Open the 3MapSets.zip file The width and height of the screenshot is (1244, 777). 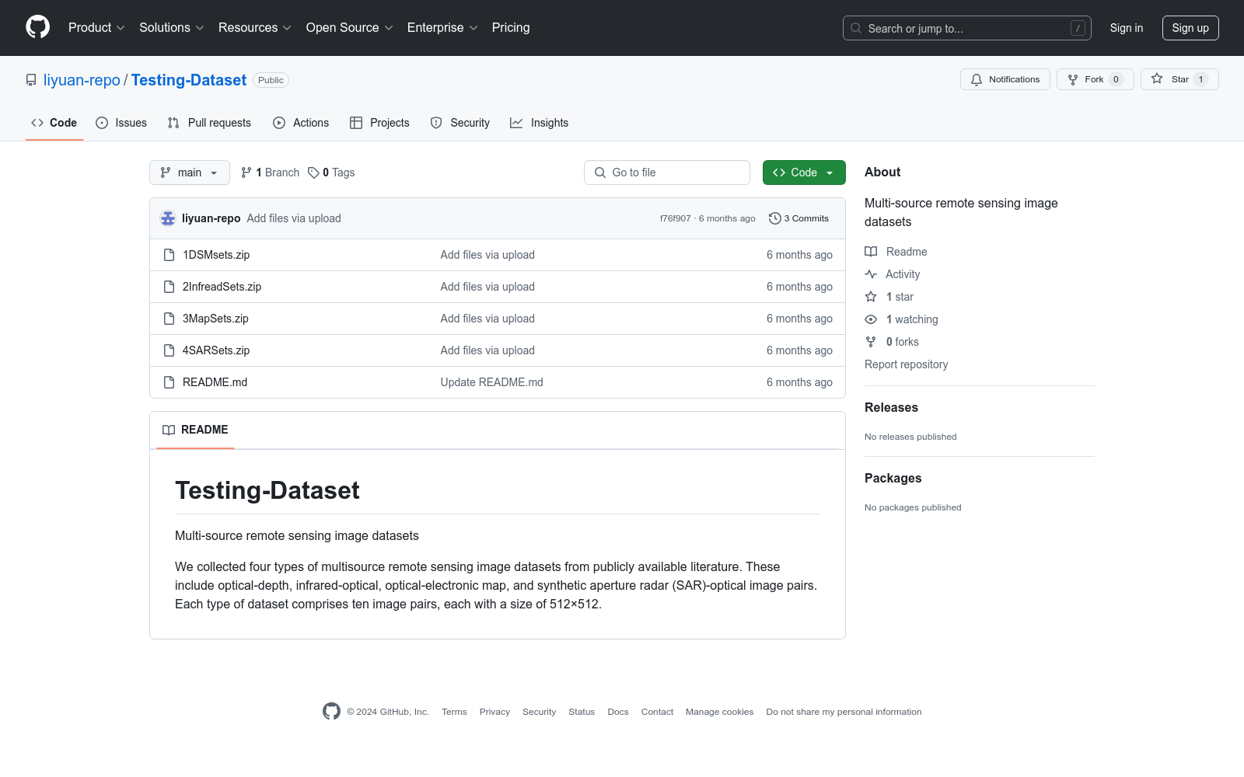tap(215, 319)
